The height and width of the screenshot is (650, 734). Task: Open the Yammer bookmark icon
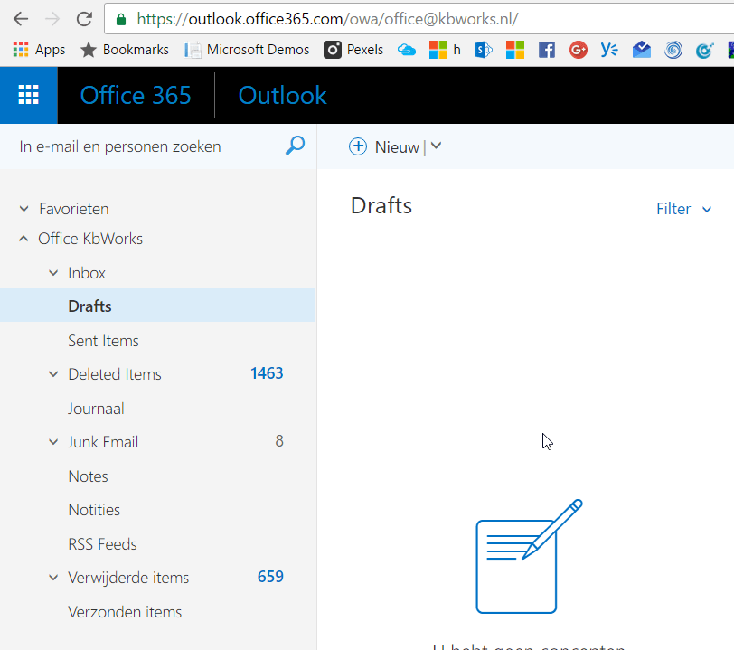pyautogui.click(x=609, y=49)
